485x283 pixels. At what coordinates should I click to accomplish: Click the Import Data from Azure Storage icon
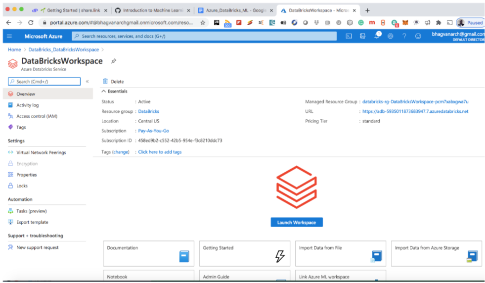tap(472, 256)
